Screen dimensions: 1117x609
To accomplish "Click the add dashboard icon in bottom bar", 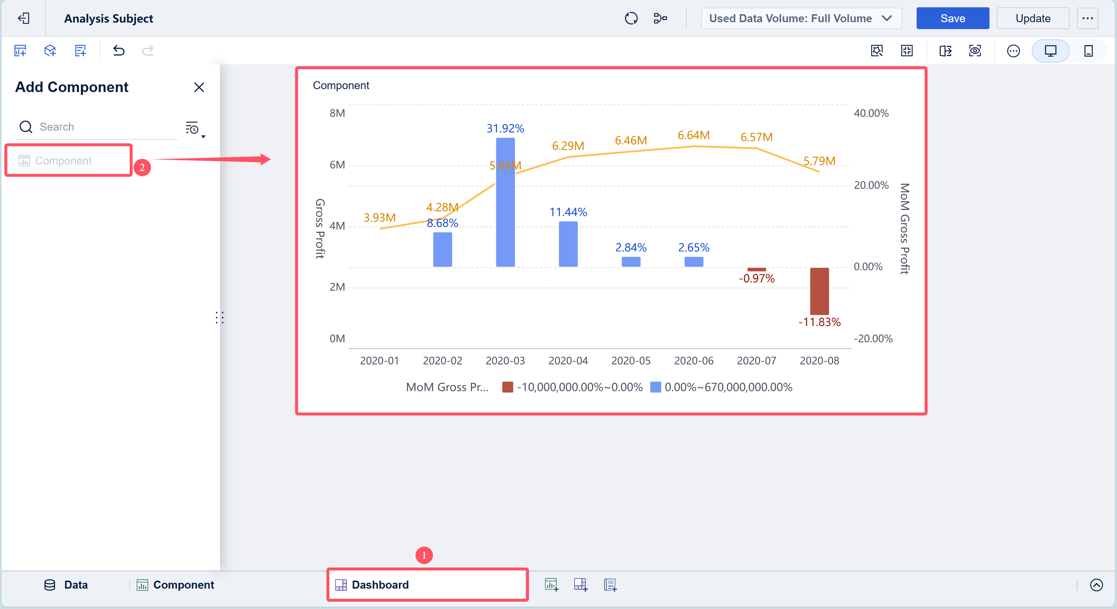I will coord(581,585).
